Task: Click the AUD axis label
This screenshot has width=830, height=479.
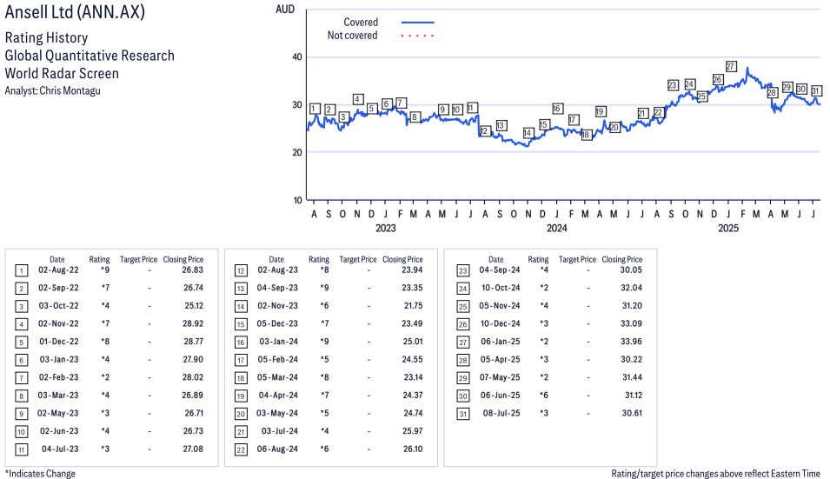Action: 285,9
